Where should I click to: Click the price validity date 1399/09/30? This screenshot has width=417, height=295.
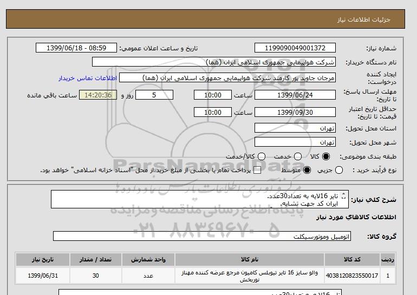point(295,112)
